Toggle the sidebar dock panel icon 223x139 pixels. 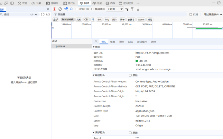point(12,3)
